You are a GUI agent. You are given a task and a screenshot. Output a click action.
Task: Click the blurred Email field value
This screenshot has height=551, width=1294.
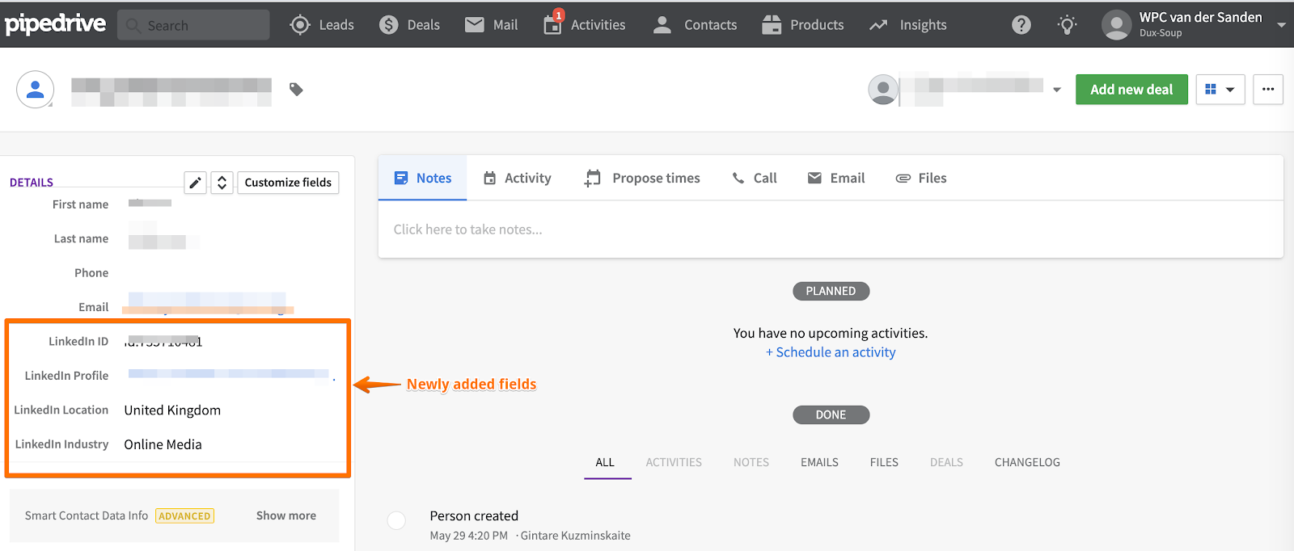point(207,302)
